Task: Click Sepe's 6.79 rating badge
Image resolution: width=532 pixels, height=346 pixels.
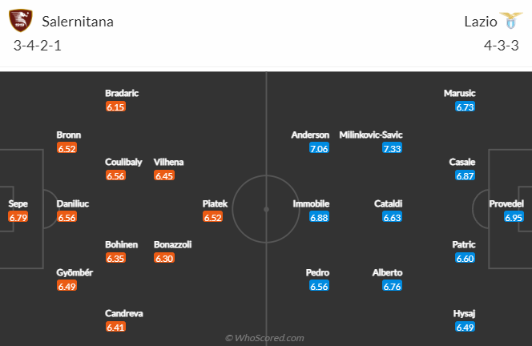Action: (x=18, y=217)
